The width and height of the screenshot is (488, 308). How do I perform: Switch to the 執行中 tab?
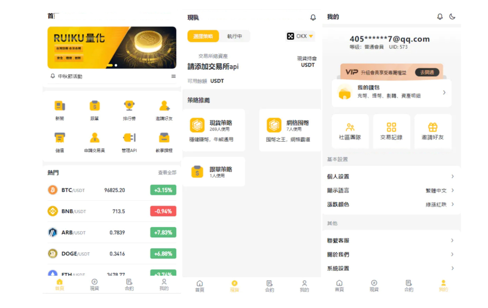click(234, 36)
